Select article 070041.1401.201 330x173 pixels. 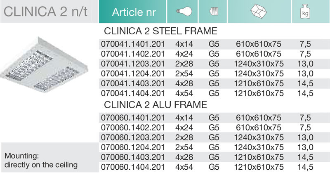click(133, 44)
